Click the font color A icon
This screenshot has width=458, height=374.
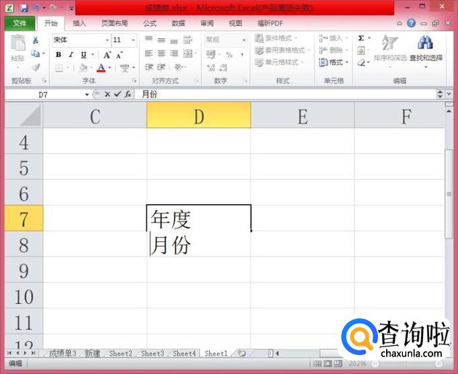pyautogui.click(x=101, y=68)
